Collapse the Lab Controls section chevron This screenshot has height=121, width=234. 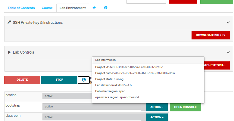pyautogui.click(x=228, y=52)
